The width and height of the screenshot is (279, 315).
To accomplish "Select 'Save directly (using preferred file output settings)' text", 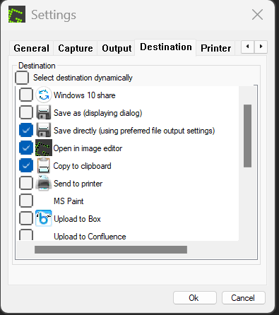I will pos(134,131).
